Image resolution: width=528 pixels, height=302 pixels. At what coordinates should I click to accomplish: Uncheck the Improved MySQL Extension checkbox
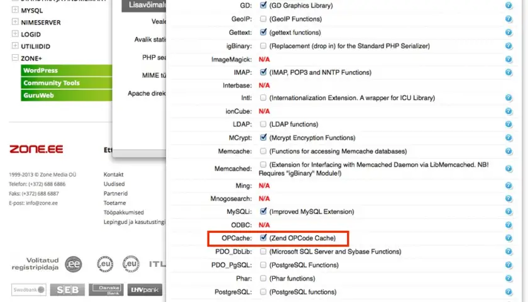pyautogui.click(x=263, y=211)
